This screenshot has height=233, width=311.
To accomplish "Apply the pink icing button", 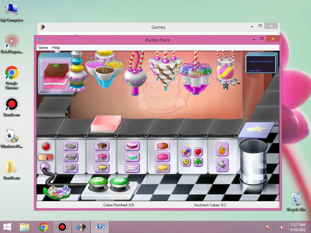I will click(x=162, y=157).
